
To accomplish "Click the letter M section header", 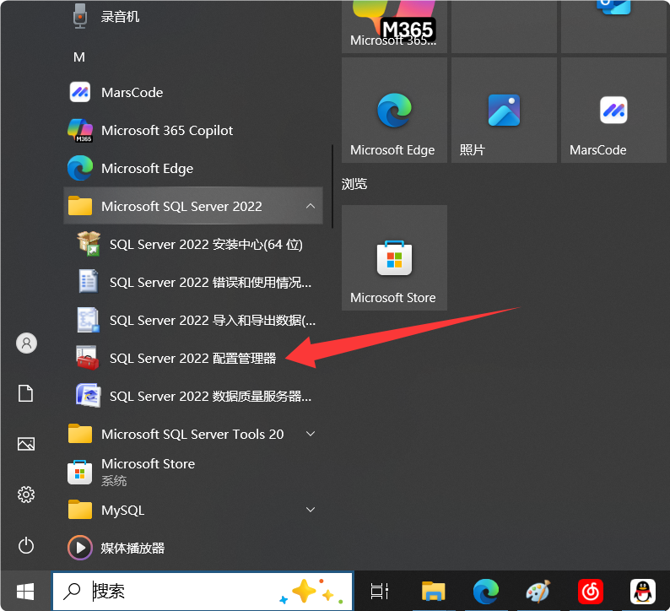I will point(79,57).
